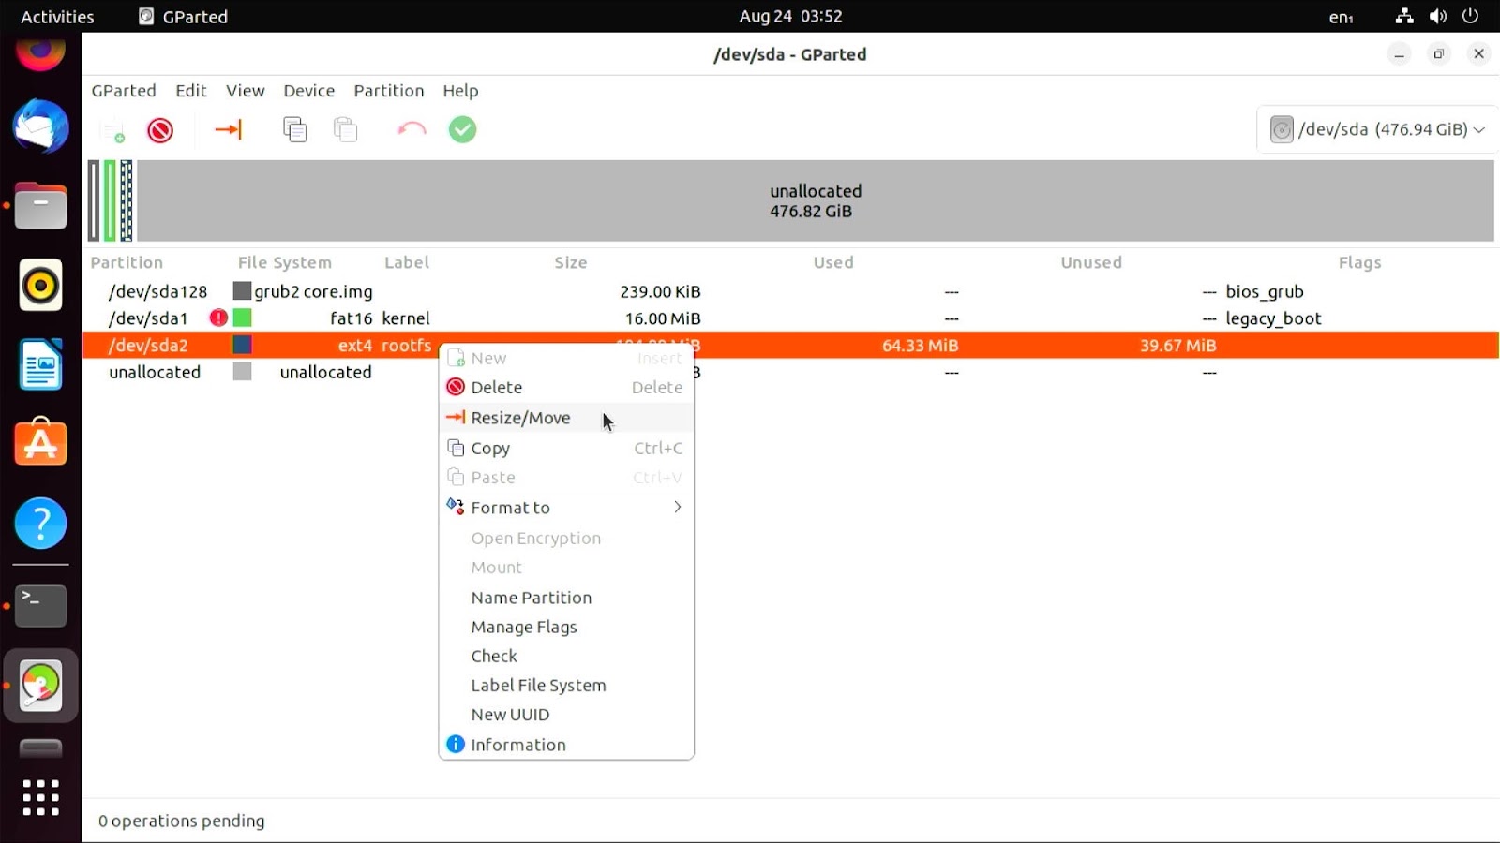Click the en input language indicator
The image size is (1500, 843).
(x=1341, y=17)
